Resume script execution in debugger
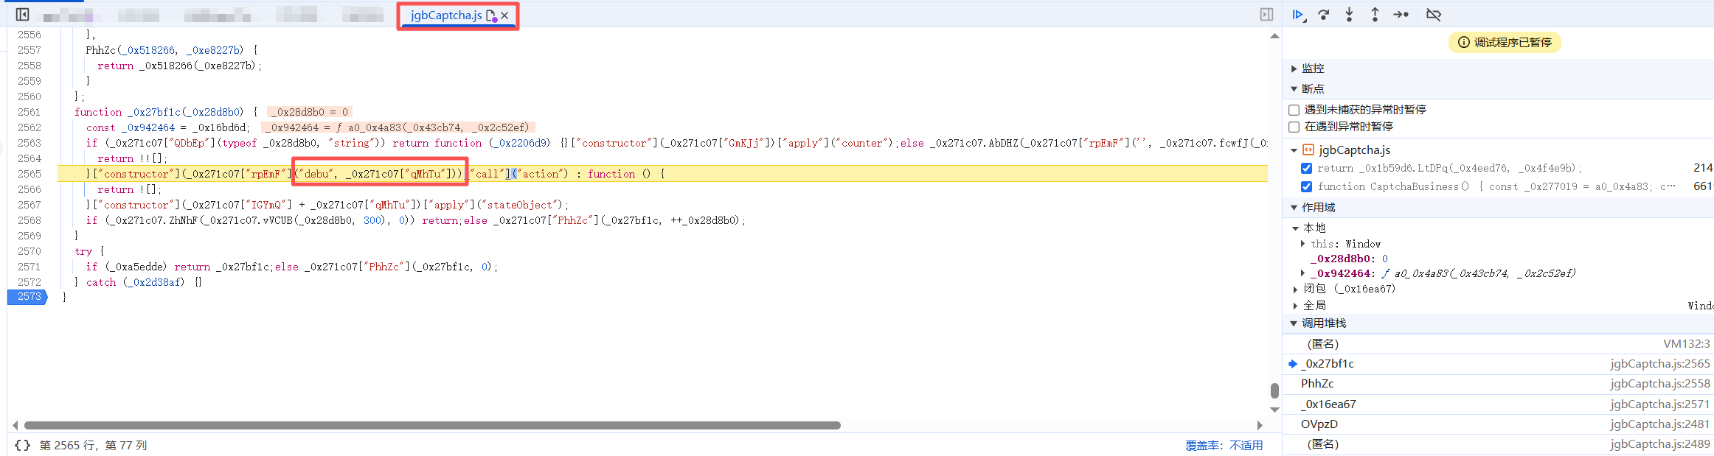This screenshot has height=456, width=1714. click(1298, 15)
